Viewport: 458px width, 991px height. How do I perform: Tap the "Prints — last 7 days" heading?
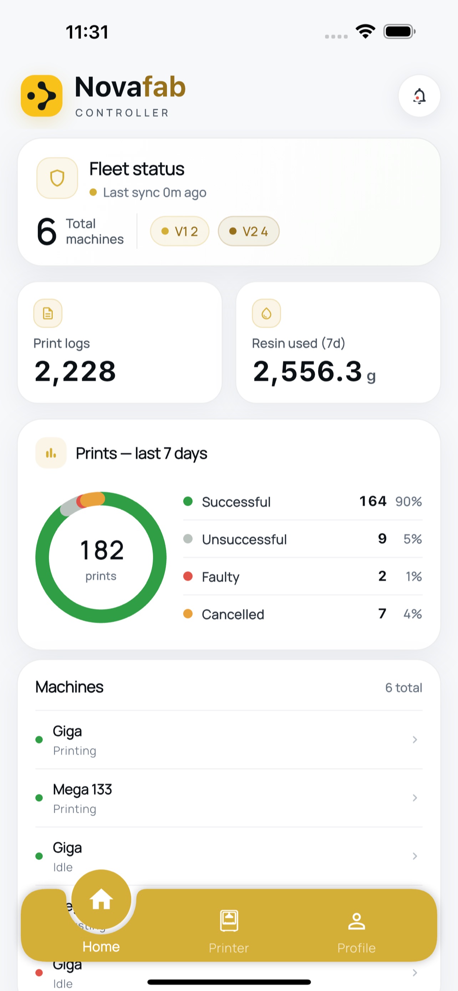pos(142,453)
